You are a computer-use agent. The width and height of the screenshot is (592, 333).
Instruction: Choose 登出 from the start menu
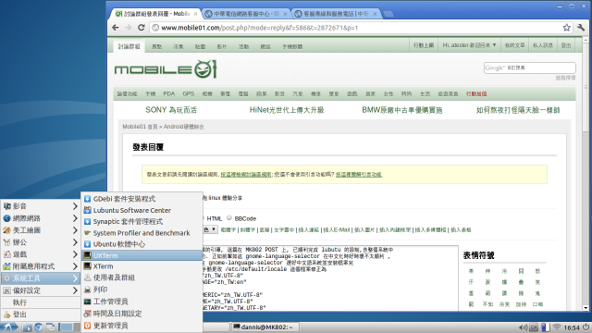[40, 314]
